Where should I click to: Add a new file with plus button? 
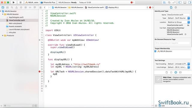[x=1, y=106]
